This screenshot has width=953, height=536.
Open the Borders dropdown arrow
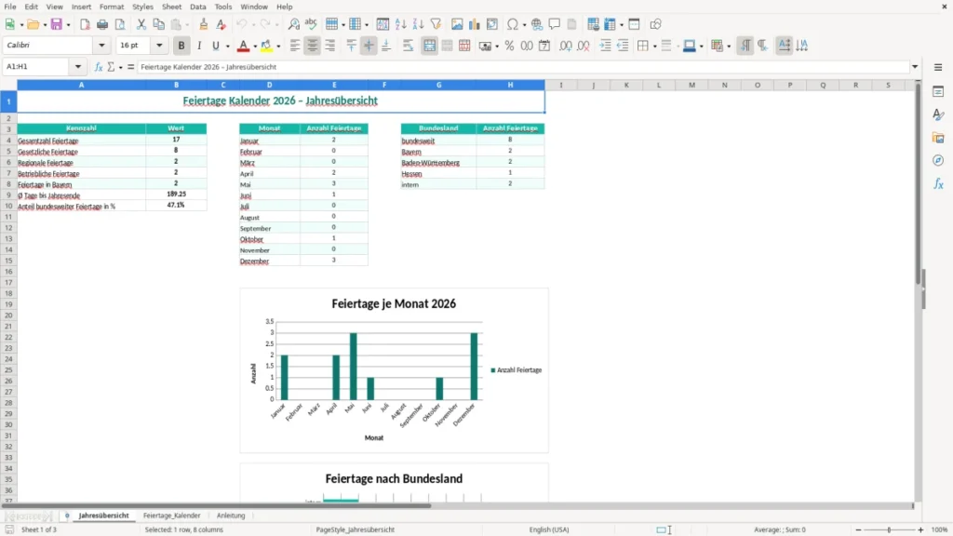pyautogui.click(x=654, y=47)
